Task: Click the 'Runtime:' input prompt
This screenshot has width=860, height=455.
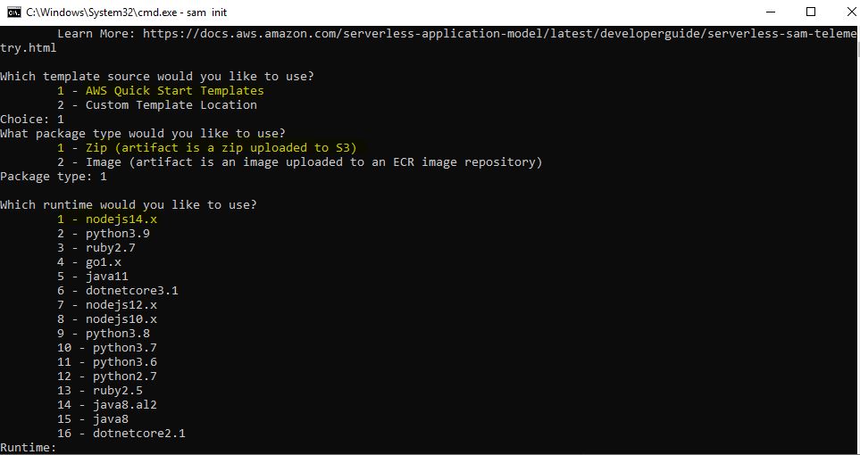Action: click(29, 447)
